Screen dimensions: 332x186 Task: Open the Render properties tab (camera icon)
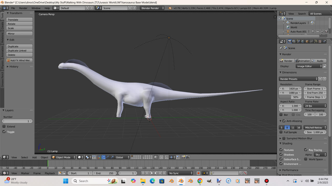click(x=290, y=41)
